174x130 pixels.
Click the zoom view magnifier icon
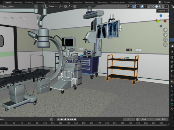[165, 30]
